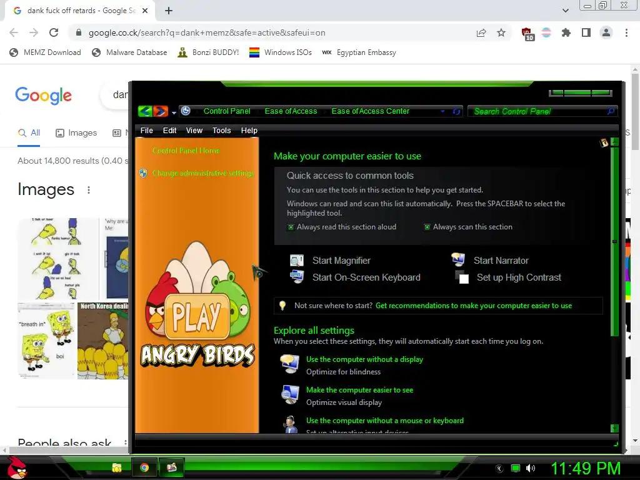Select Ease of Access breadcrumb
This screenshot has width=640, height=480.
click(291, 111)
